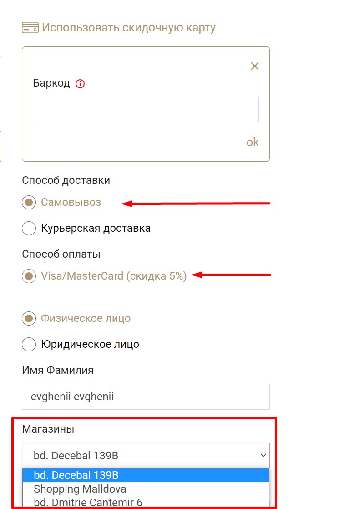This screenshot has height=509, width=364.
Task: Choose Курьерская доставка delivery option
Action: 29,228
